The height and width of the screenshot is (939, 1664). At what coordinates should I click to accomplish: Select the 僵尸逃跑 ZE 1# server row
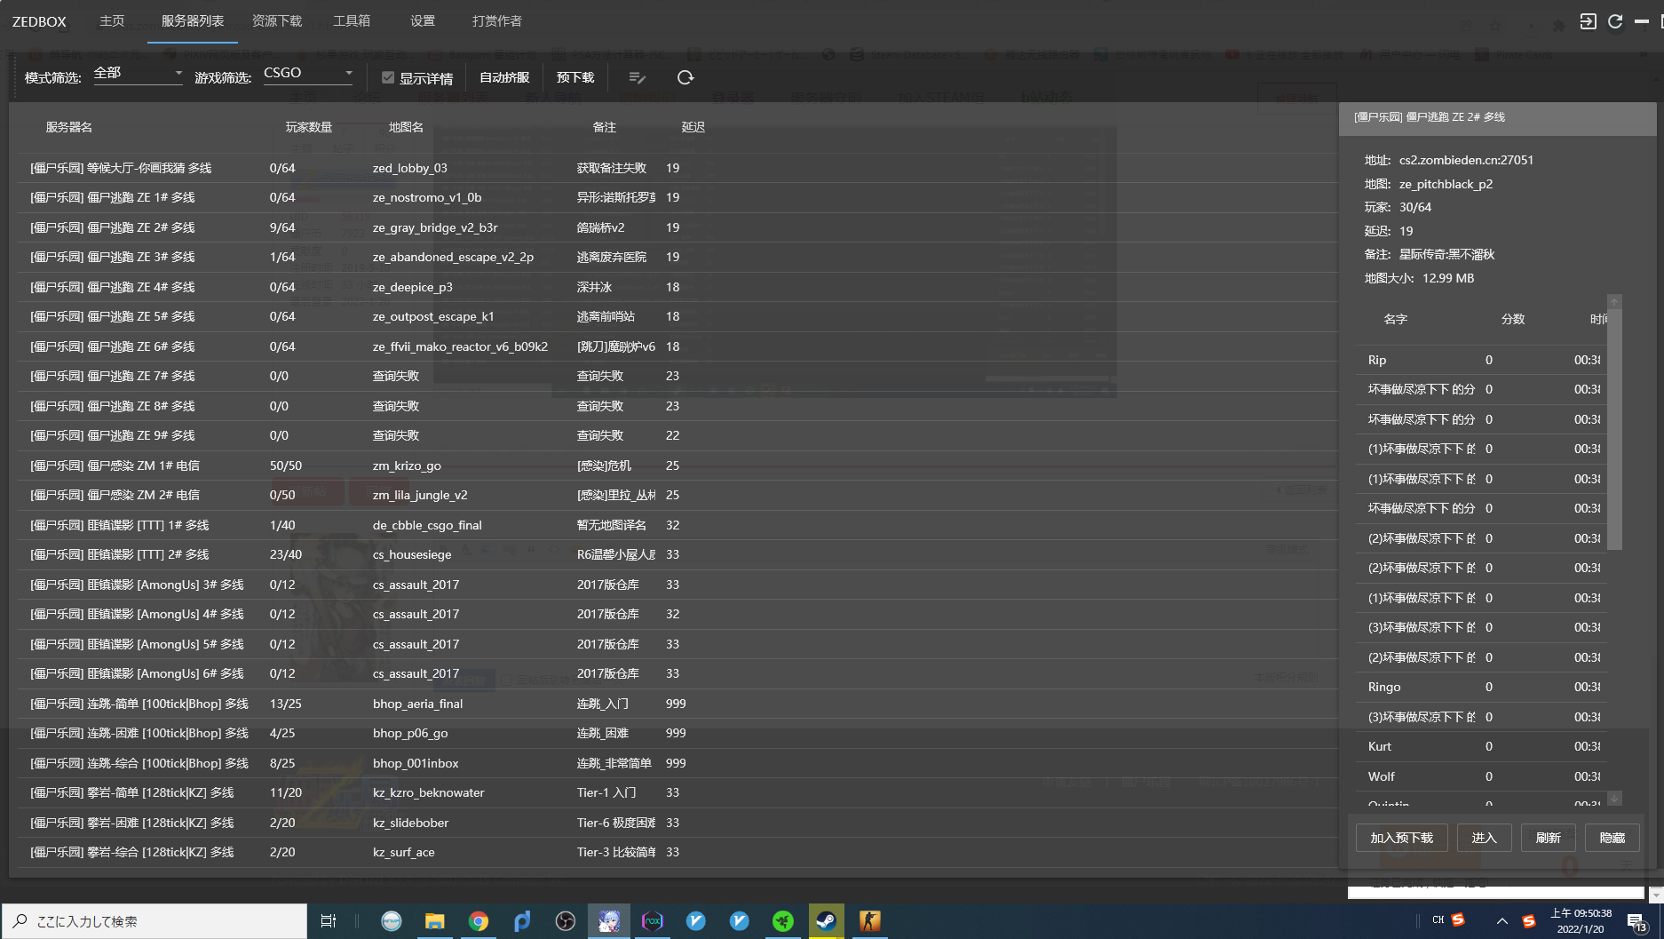coord(677,197)
